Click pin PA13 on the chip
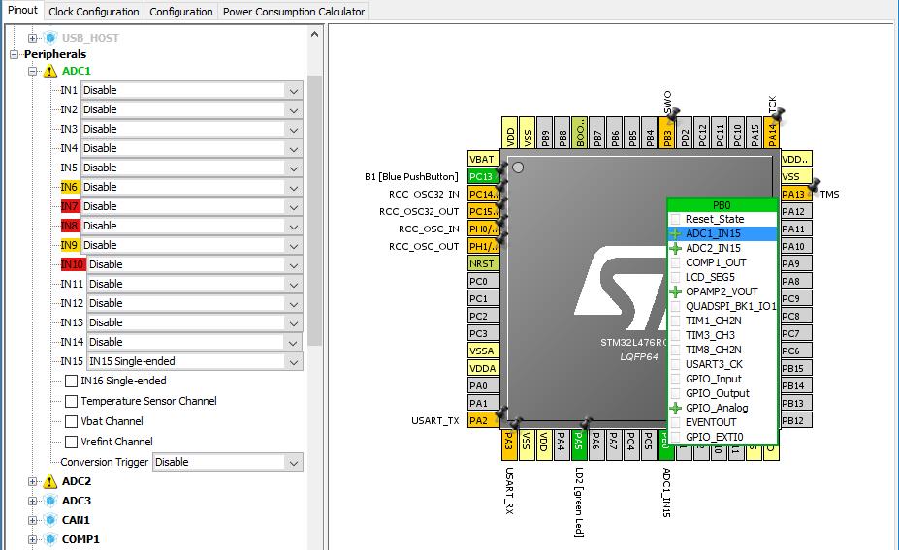This screenshot has height=550, width=899. 796,194
